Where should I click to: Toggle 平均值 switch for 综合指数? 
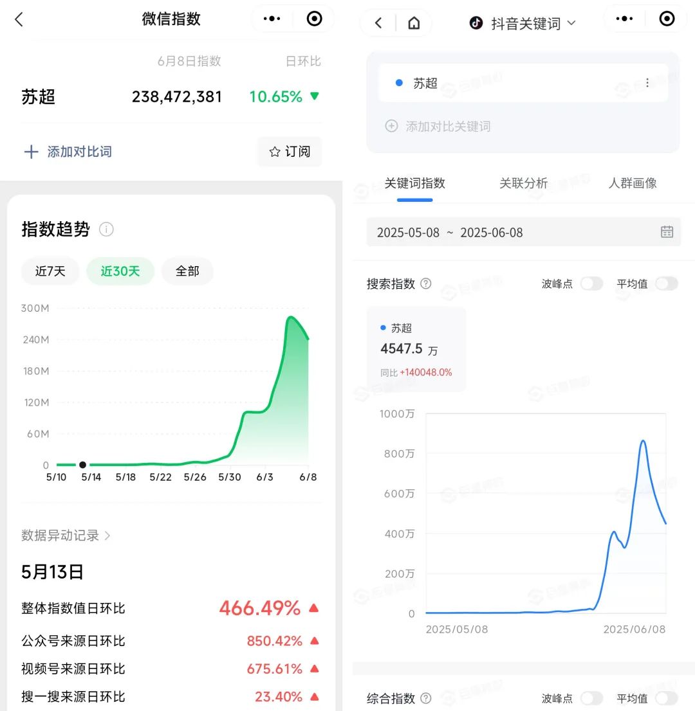click(x=667, y=698)
